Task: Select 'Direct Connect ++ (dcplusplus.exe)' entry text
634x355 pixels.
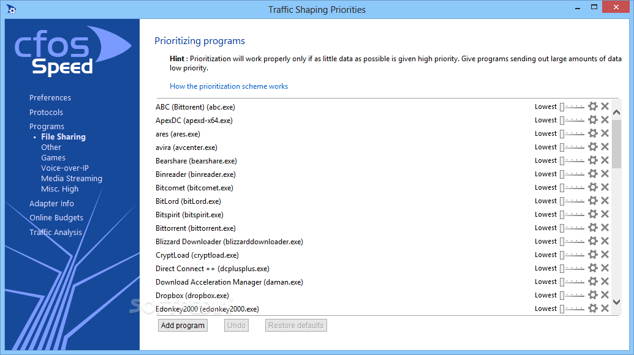Action: click(213, 269)
